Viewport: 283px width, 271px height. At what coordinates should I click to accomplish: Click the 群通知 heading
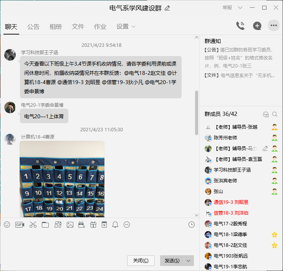[212, 41]
